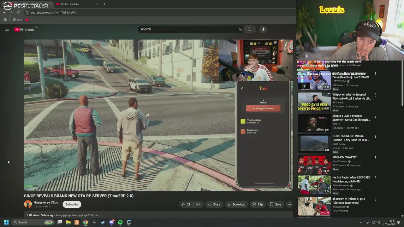Open Discord from the taskbar
The height and width of the screenshot is (227, 404).
(111, 222)
